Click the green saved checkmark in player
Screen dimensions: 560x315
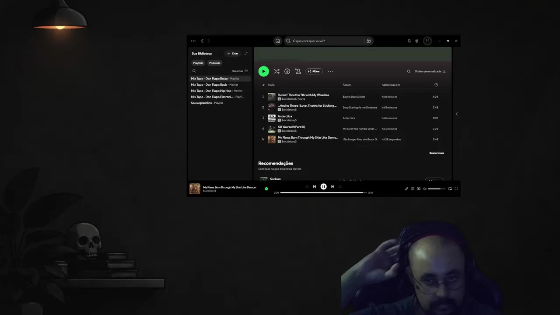coord(266,189)
